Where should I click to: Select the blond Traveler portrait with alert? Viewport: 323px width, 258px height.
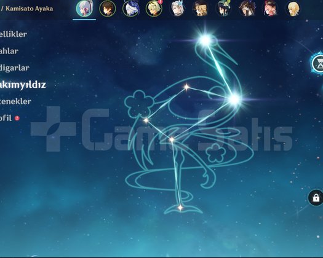(x=154, y=9)
